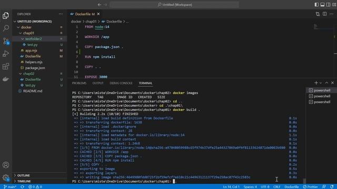This screenshot has width=337, height=189.
Task: Open the Extensions view
Action: [x=6, y=67]
